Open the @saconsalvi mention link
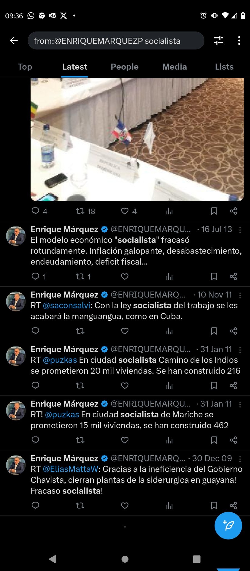250x571 pixels. (66, 306)
